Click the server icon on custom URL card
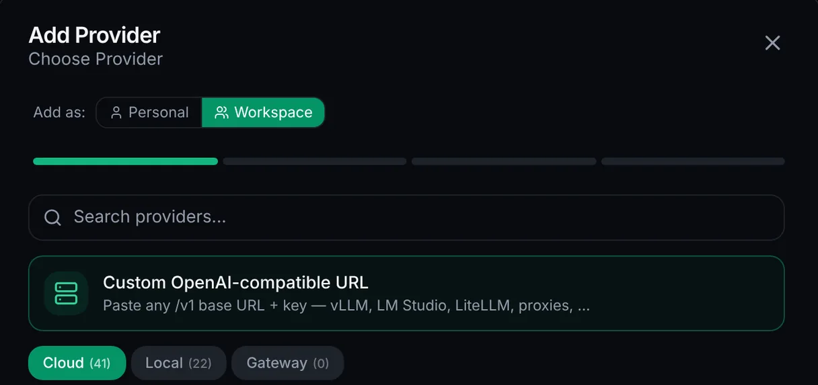 point(66,293)
